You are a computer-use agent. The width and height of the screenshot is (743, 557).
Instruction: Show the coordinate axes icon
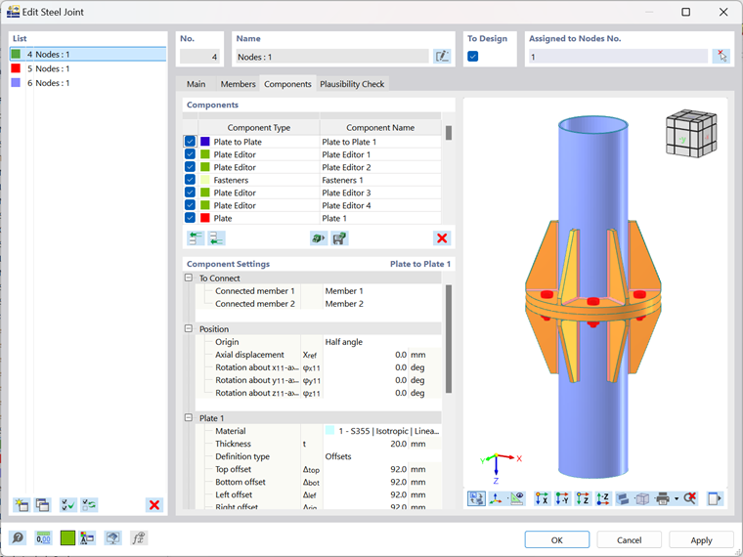[496, 498]
